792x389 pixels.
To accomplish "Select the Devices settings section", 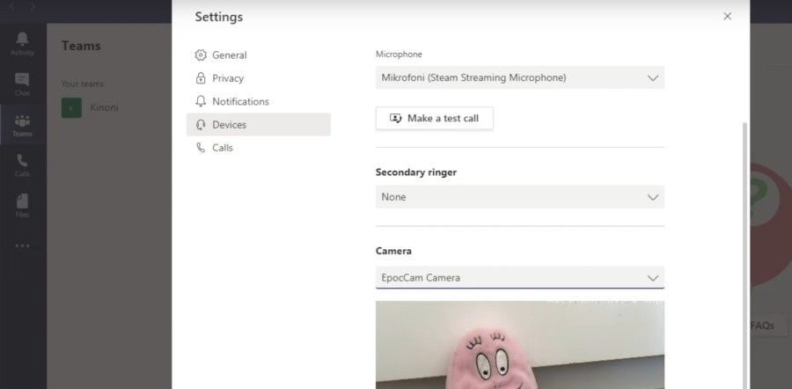I will tap(258, 125).
